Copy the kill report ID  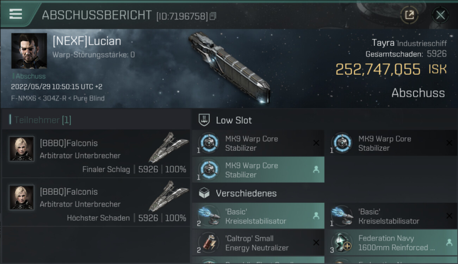click(x=212, y=16)
